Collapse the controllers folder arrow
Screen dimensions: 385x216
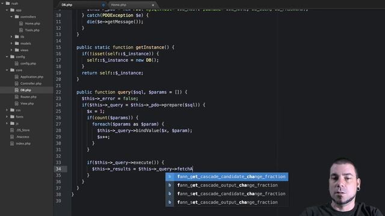[x=11, y=17]
